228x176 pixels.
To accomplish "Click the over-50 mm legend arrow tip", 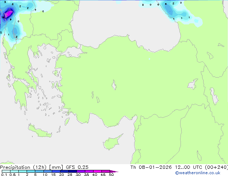I will pos(114,171).
